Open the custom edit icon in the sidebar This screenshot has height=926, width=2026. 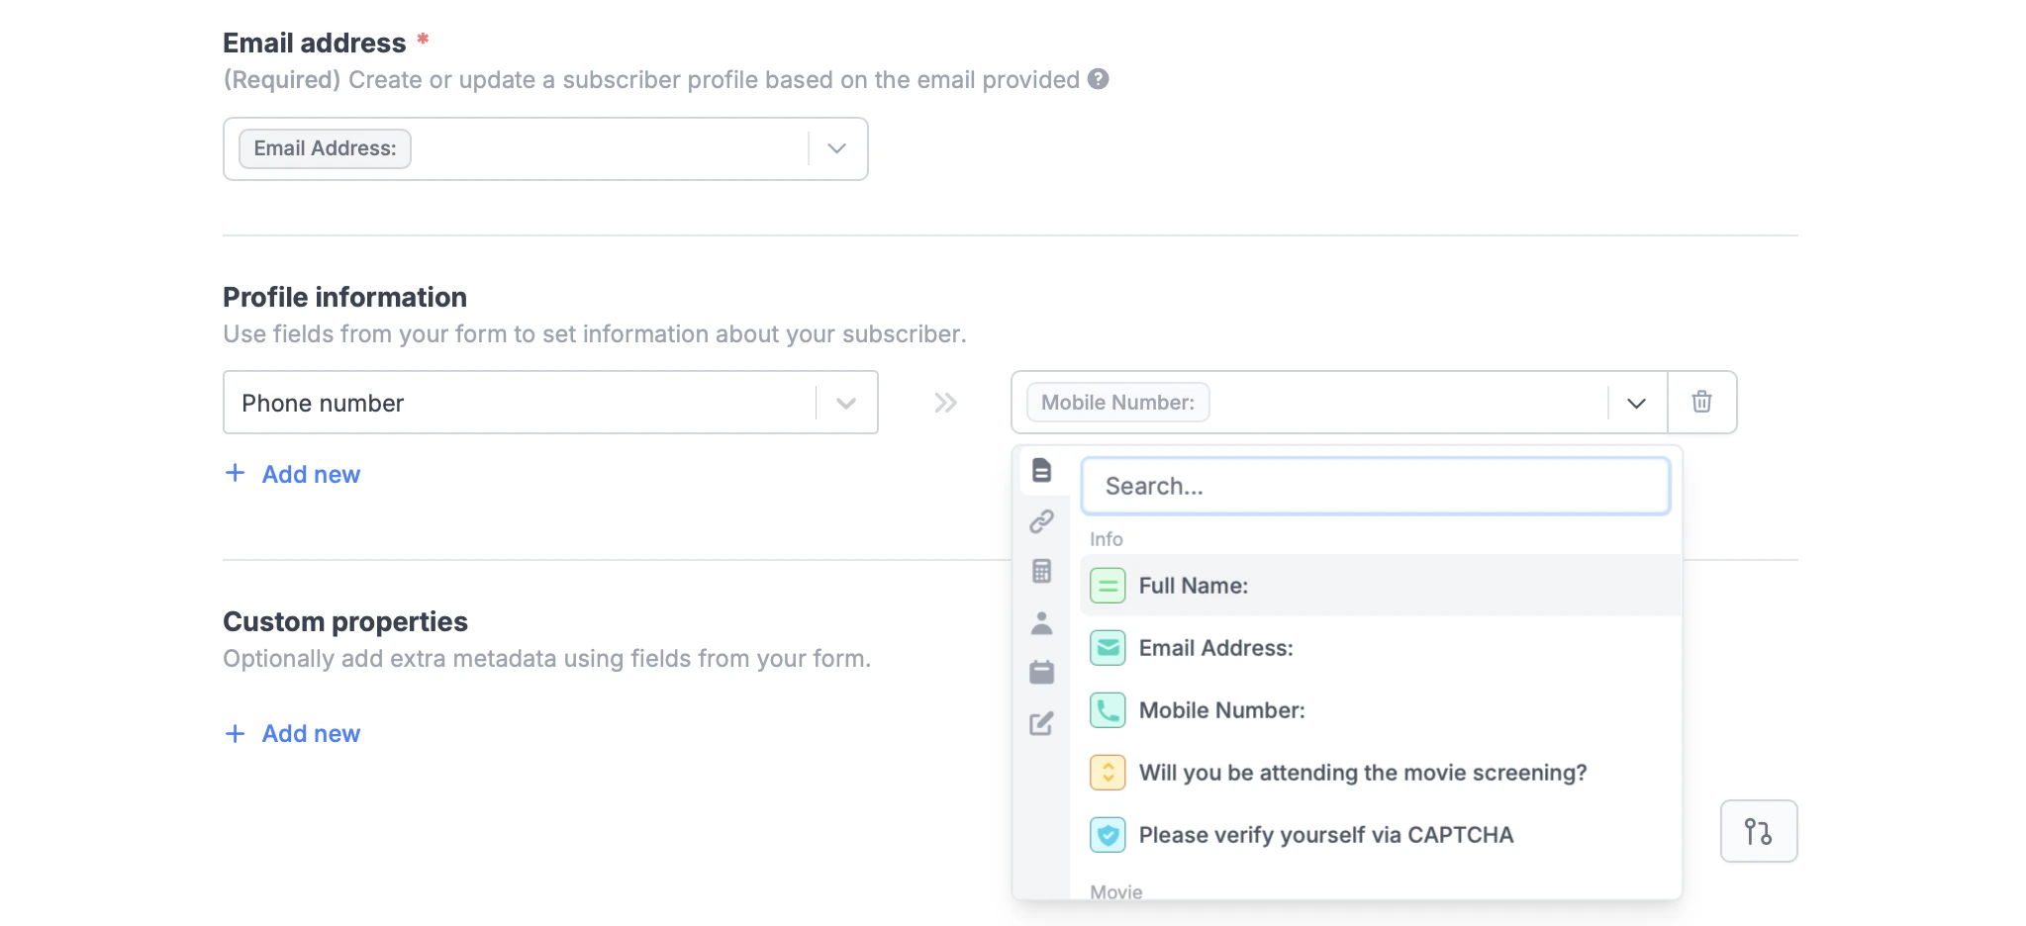[x=1042, y=724]
